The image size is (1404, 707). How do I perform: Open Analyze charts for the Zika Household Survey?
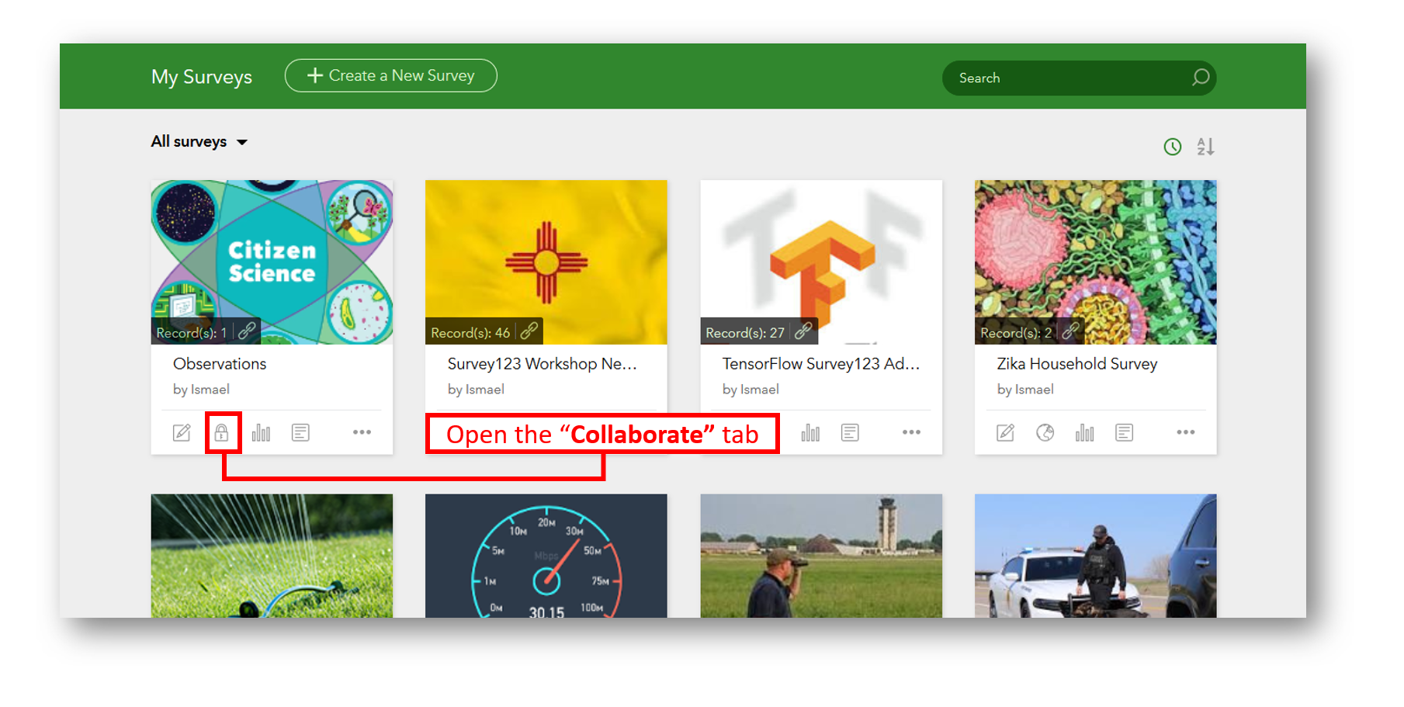point(1085,432)
